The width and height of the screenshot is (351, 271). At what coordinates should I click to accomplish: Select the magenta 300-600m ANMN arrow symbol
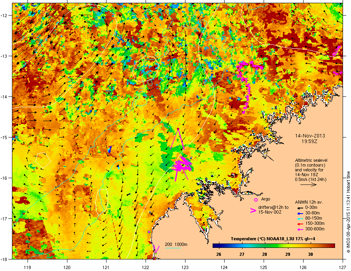(300, 229)
